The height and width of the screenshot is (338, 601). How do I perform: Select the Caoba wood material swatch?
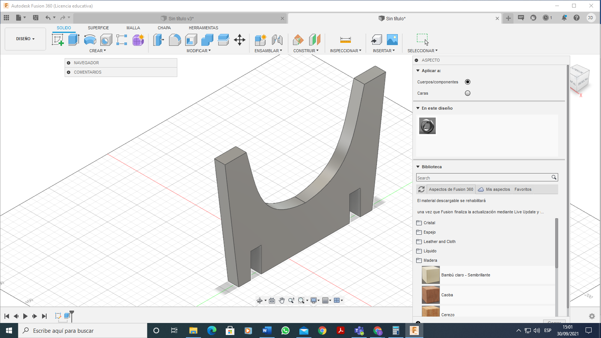430,295
